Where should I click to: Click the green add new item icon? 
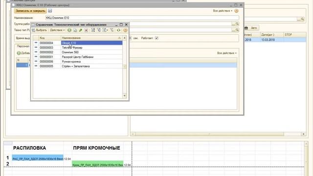point(69,30)
